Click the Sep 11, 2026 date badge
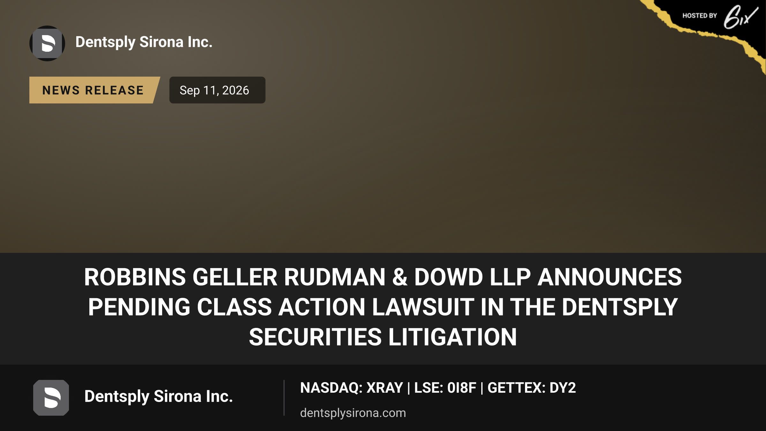 click(217, 90)
